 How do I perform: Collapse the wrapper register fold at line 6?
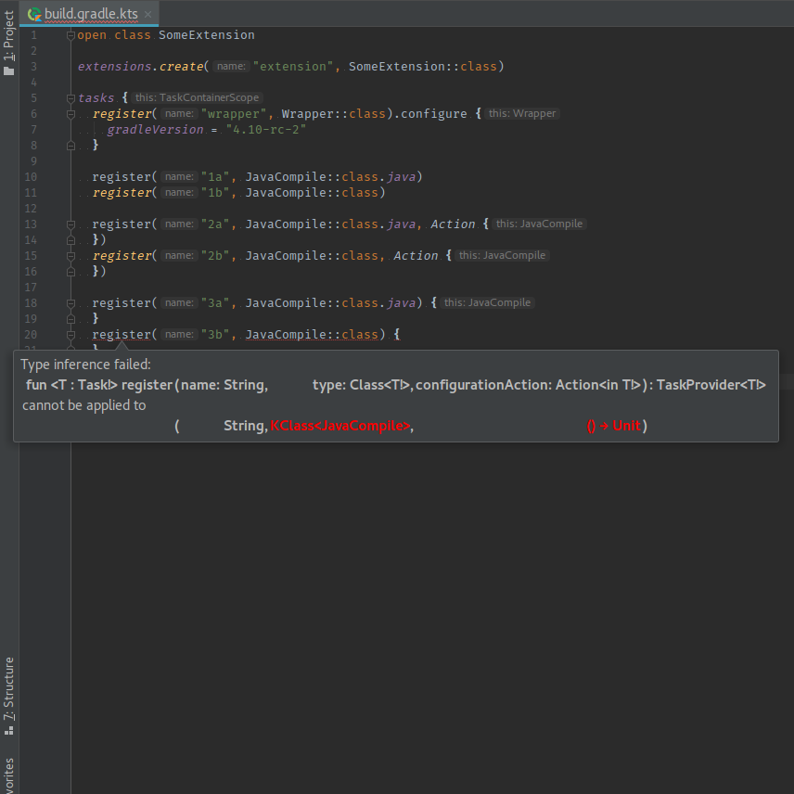click(x=70, y=114)
